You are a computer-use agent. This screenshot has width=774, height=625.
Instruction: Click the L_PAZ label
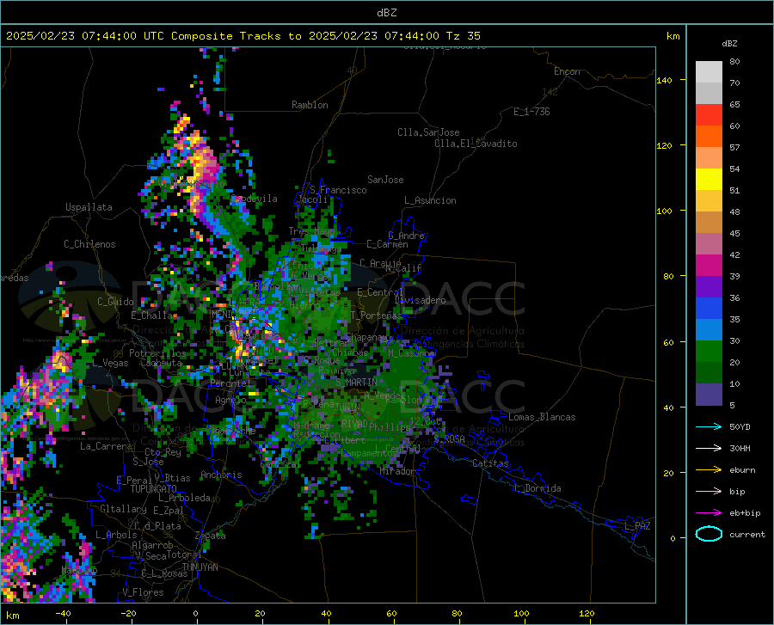[637, 526]
